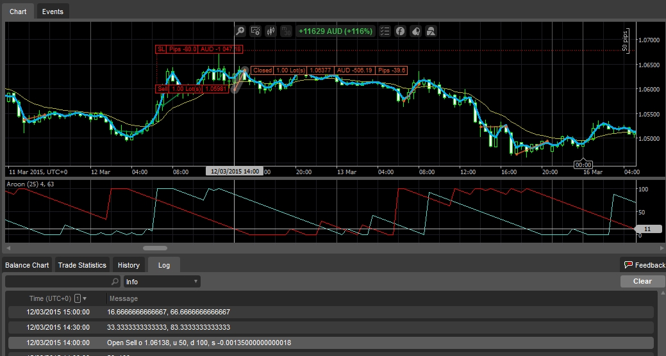The width and height of the screenshot is (666, 356).
Task: Click the Aroon (25) 4, 63 indicator title
Action: tap(30, 184)
